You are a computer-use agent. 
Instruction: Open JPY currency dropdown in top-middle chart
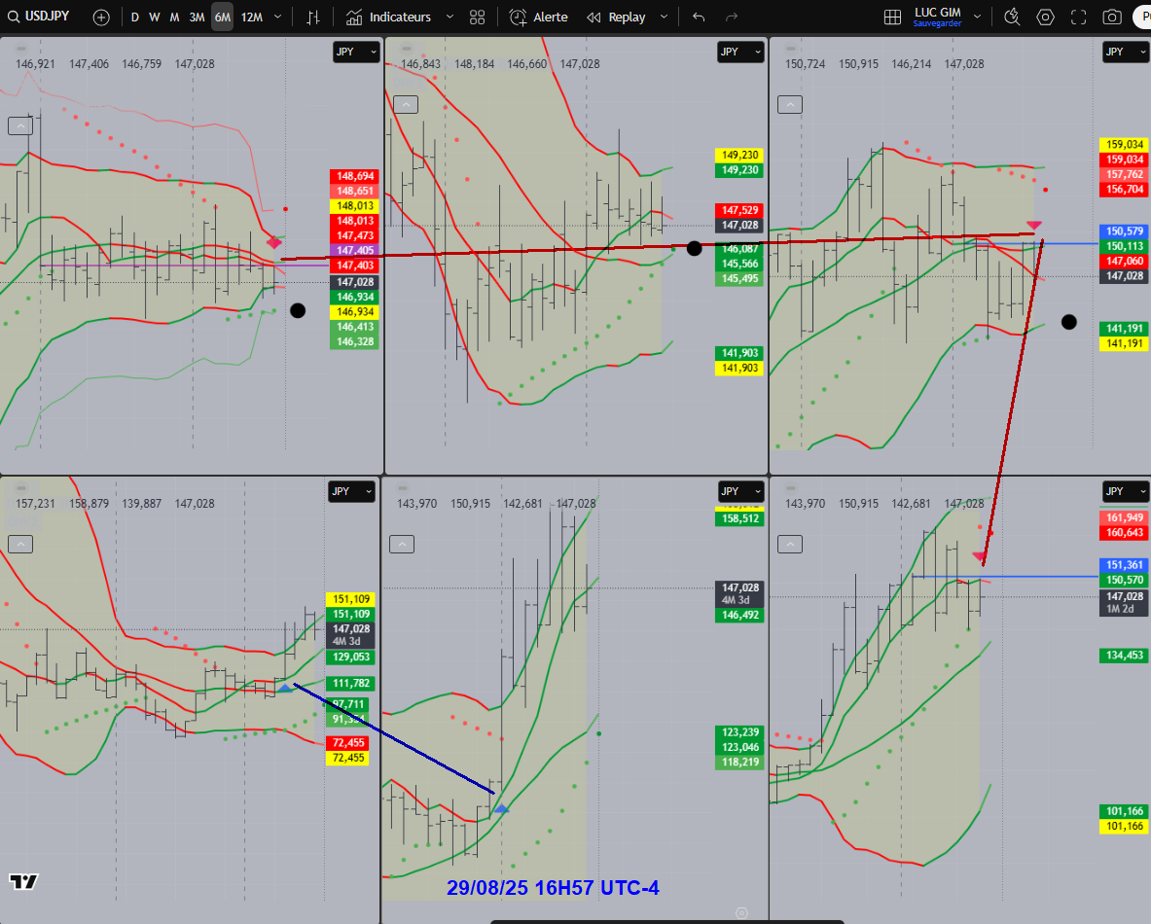pos(739,52)
